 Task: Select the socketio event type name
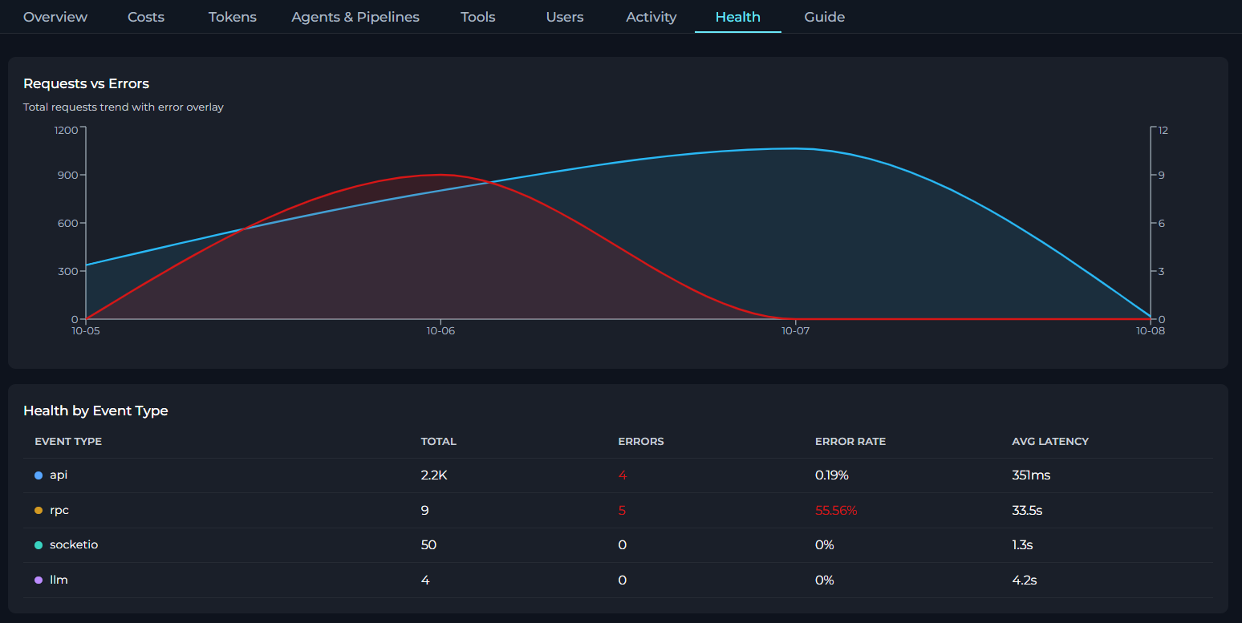[74, 545]
